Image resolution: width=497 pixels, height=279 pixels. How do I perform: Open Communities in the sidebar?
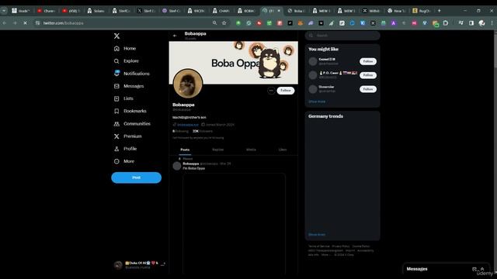point(132,124)
